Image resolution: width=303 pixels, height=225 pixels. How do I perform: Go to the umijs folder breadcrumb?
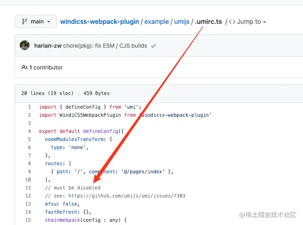tap(181, 21)
